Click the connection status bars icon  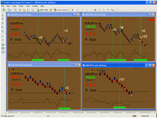pyautogui.click(x=134, y=116)
